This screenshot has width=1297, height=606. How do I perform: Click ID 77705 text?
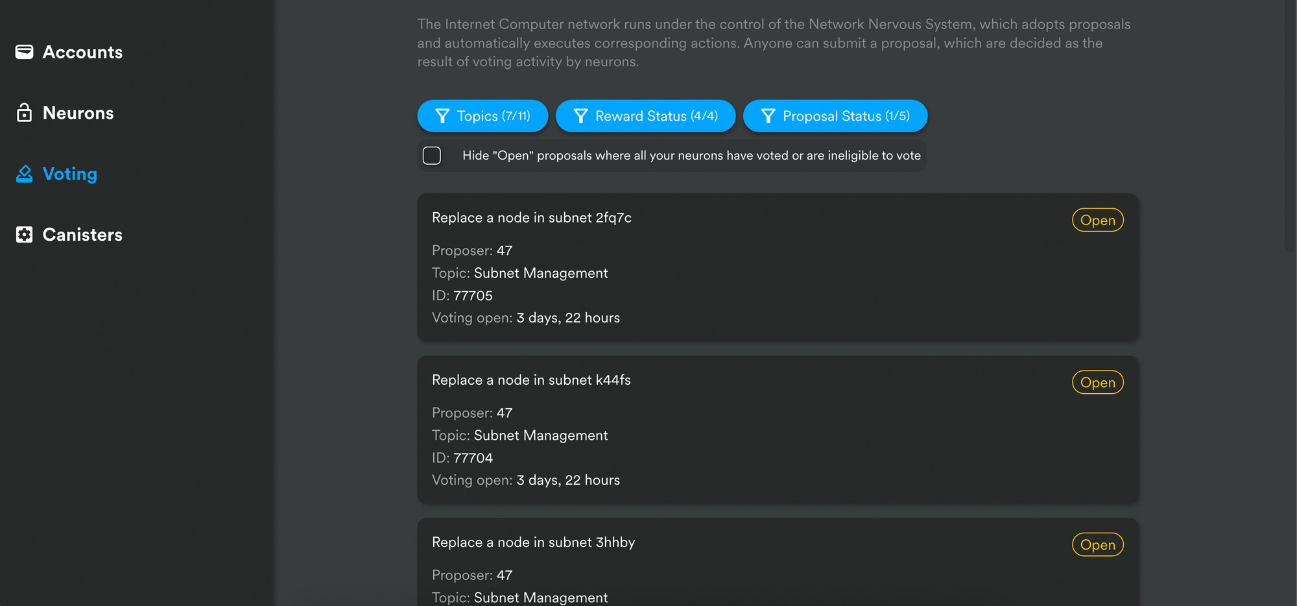462,296
